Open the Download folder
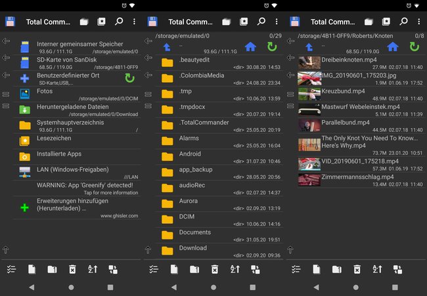The height and width of the screenshot is (296, 427). (x=219, y=251)
